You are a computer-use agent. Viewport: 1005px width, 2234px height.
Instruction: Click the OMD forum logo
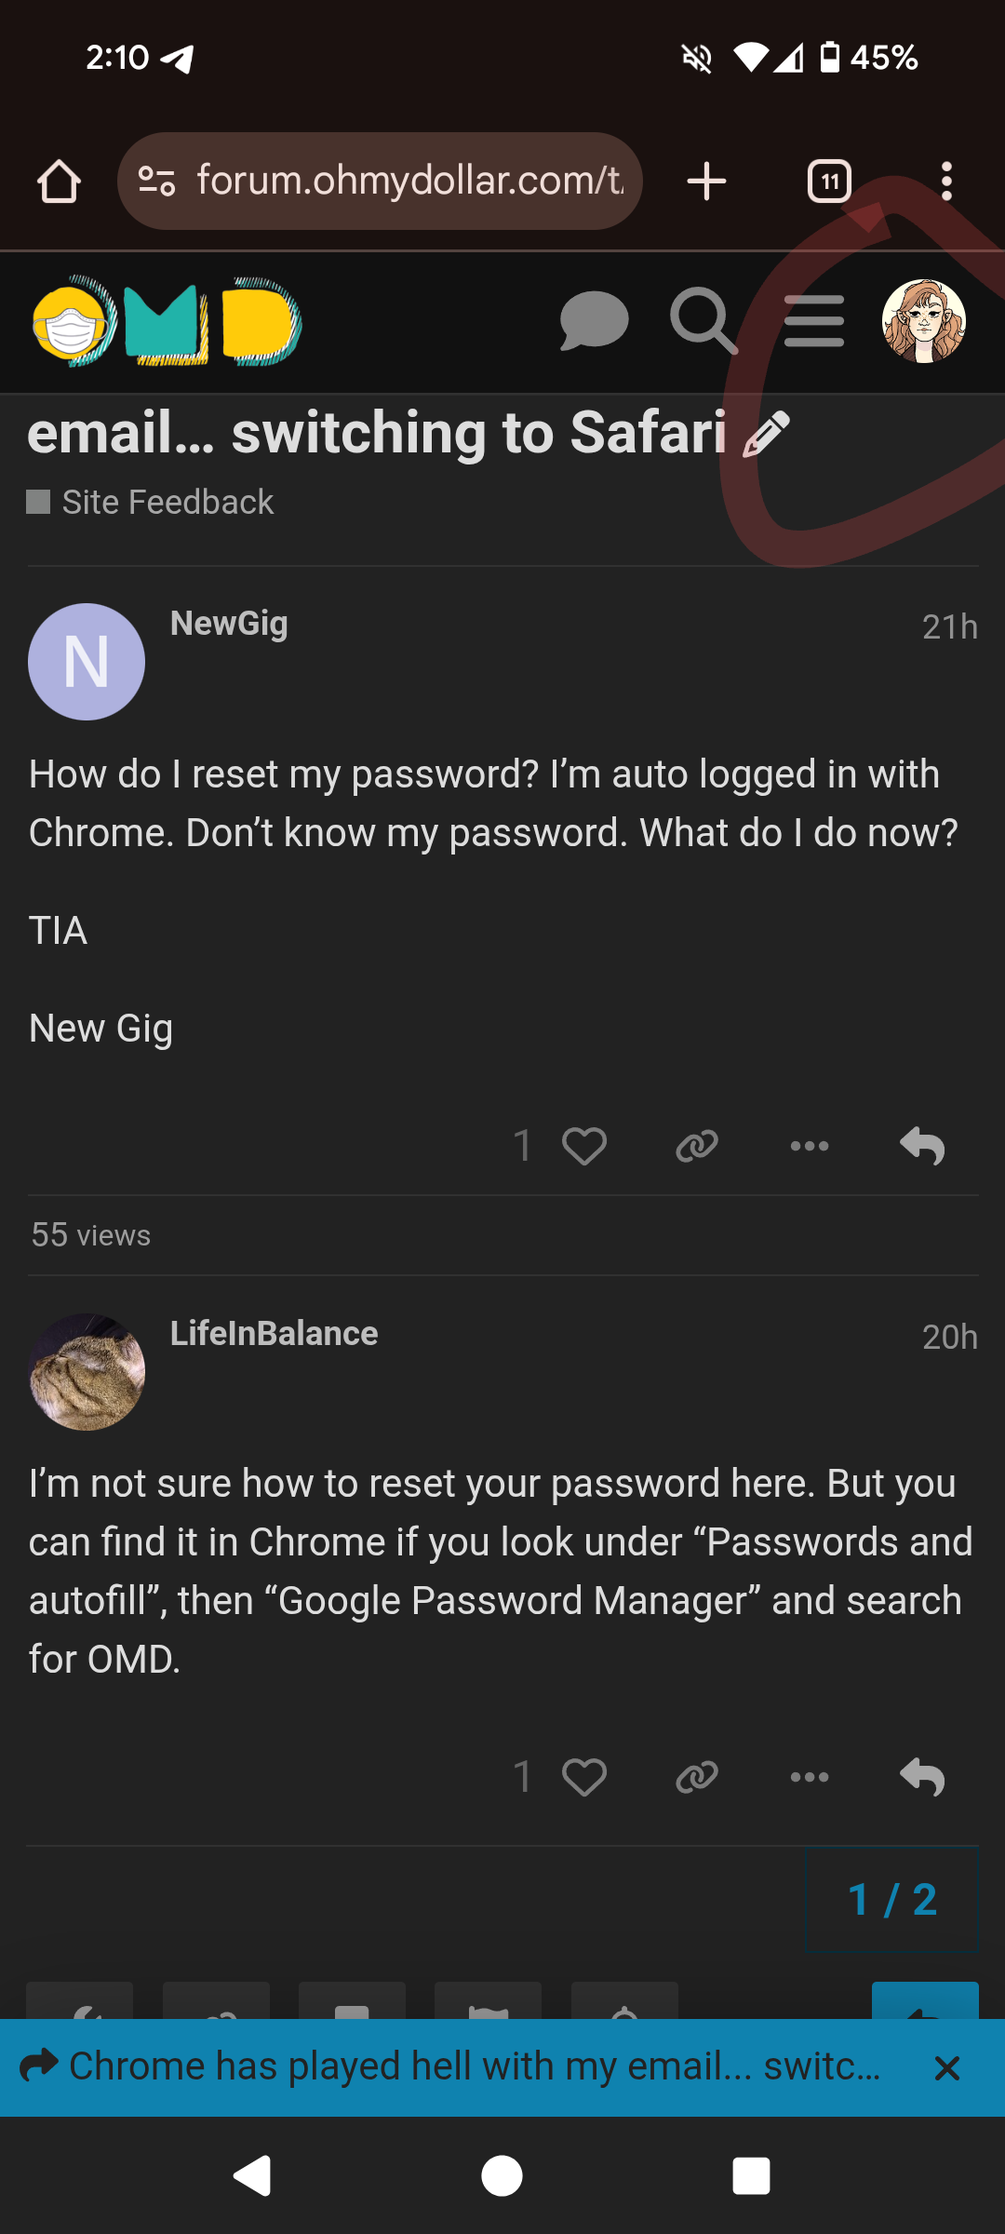167,322
